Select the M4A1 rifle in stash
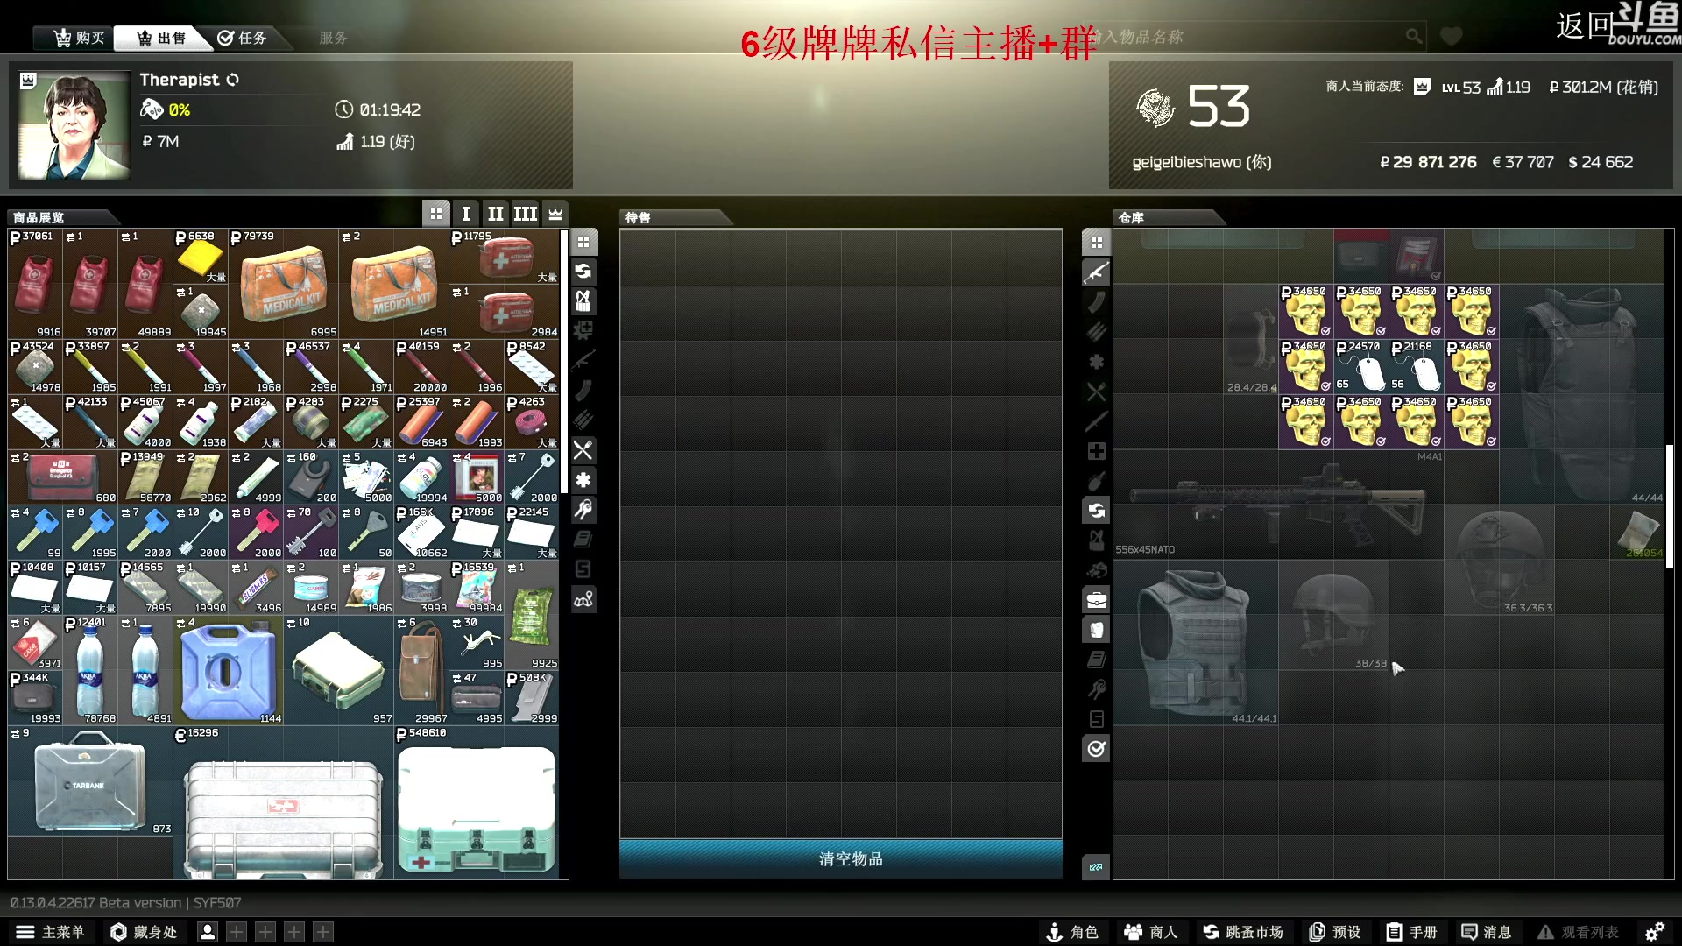Screen dimensions: 1682x946 [x=1279, y=505]
